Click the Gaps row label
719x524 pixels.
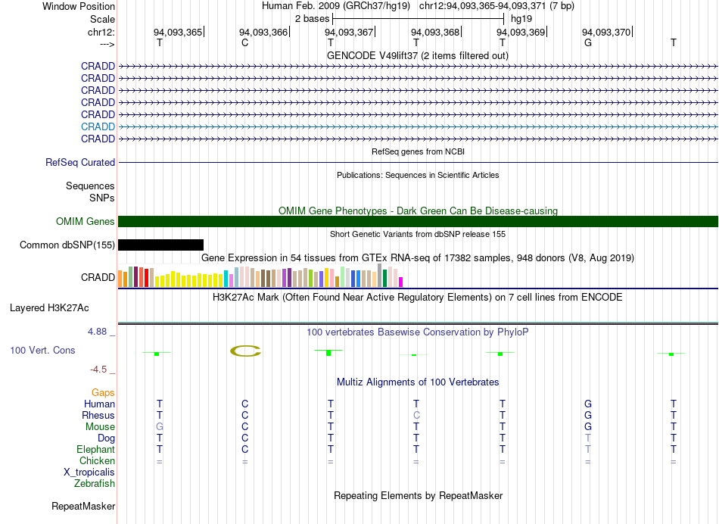click(x=103, y=392)
